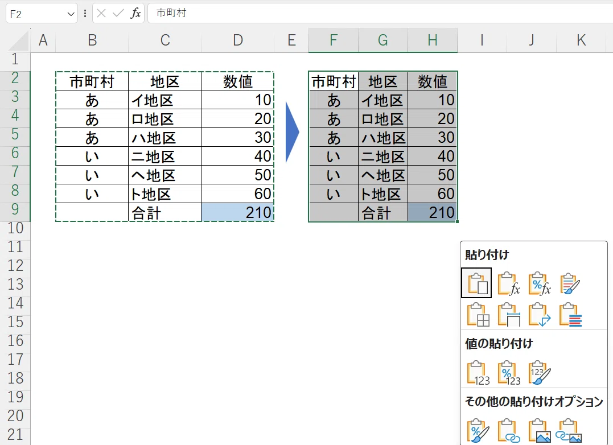Select column G header
The height and width of the screenshot is (445, 613).
pos(383,40)
